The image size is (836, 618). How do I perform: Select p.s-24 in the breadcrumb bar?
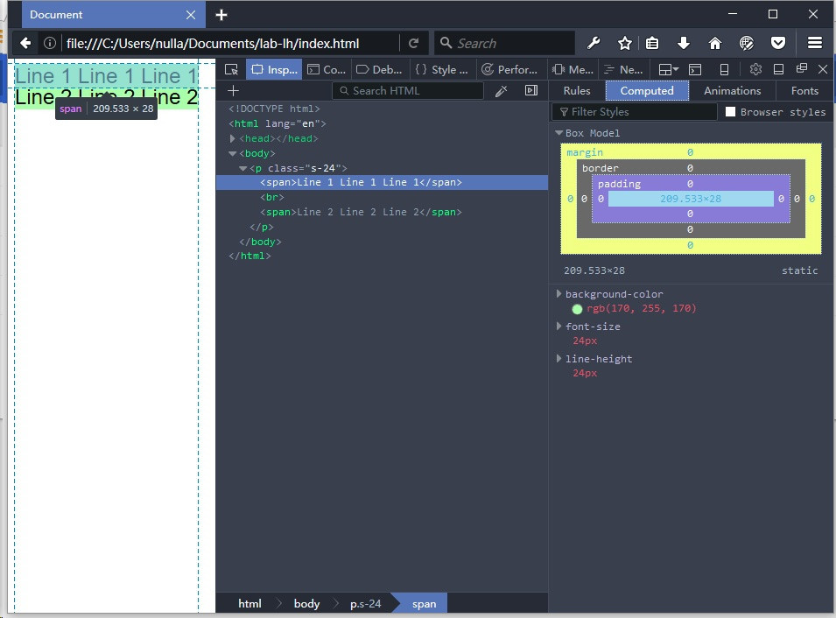(x=365, y=603)
